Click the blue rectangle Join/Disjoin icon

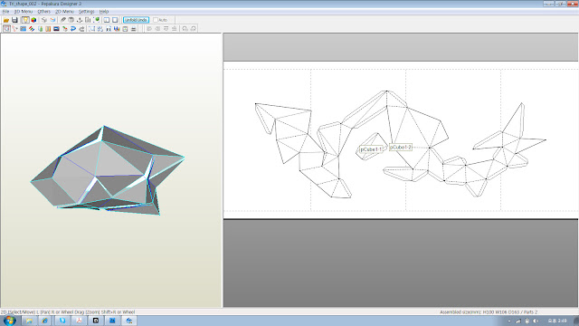[x=23, y=28]
